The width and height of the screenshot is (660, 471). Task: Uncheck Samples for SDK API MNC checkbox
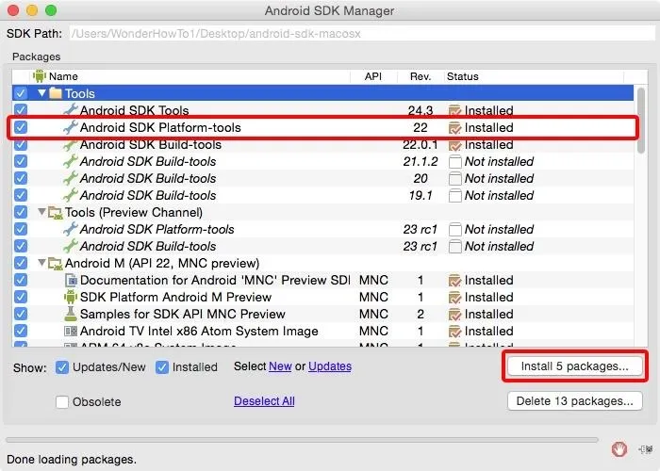20,314
